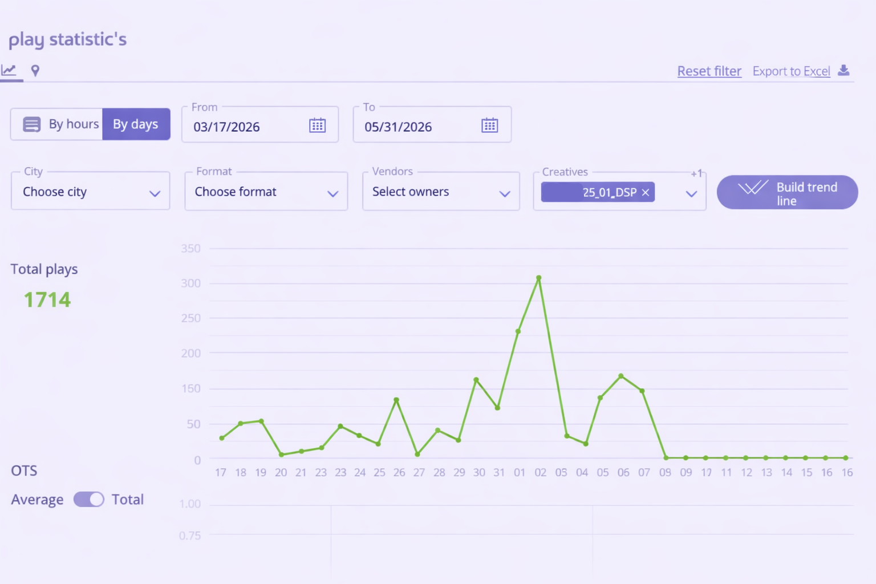Viewport: 876px width, 584px height.
Task: Remove the 25_01_DSP creative tag
Action: click(646, 193)
